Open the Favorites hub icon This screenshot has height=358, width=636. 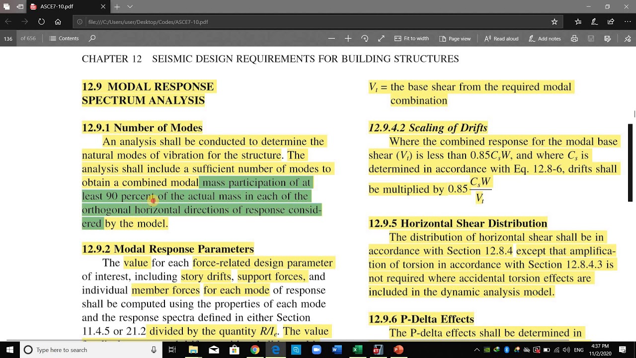pos(578,22)
